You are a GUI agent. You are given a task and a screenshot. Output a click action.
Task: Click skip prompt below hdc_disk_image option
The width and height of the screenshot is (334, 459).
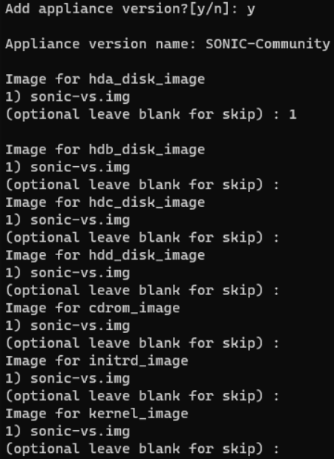tap(143, 238)
